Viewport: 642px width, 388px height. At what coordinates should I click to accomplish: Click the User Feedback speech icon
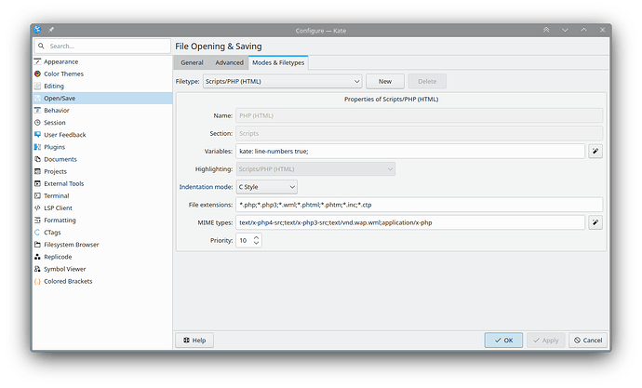[37, 135]
